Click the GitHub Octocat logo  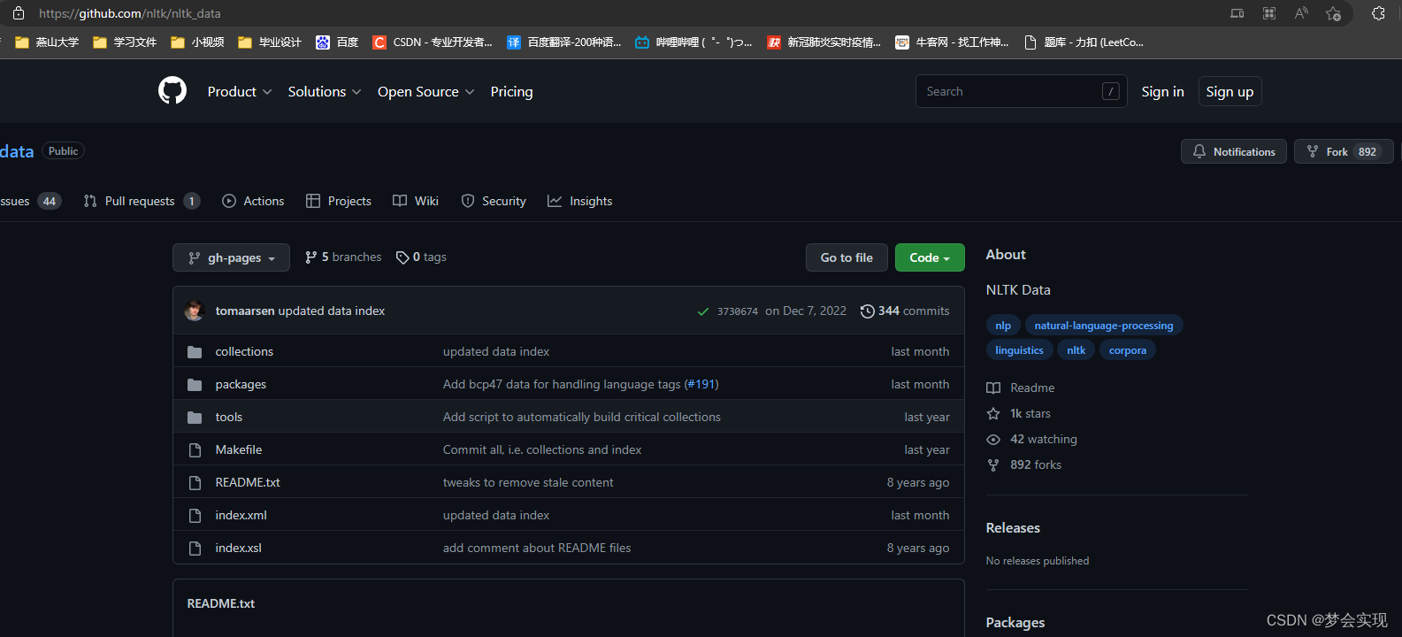(x=172, y=90)
